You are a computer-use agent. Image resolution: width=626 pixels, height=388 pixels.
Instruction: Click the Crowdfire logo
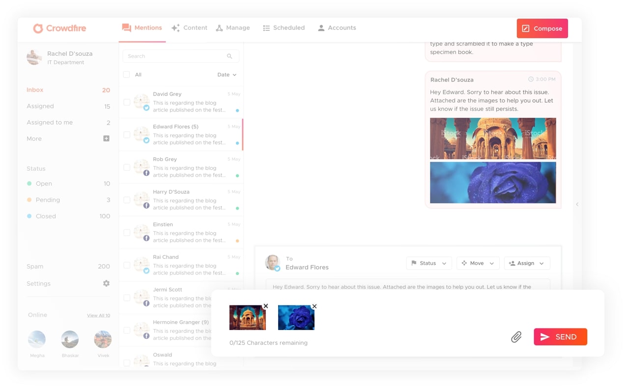coord(59,28)
